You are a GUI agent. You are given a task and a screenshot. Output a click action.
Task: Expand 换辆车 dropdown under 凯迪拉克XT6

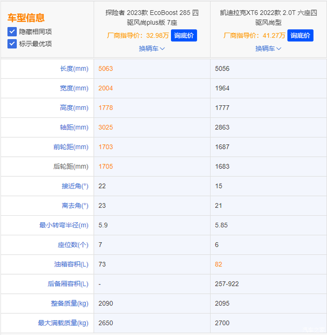[x=268, y=49]
